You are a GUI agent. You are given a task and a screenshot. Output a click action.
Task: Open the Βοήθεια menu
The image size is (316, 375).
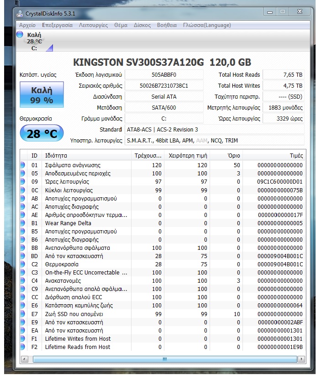(x=167, y=25)
